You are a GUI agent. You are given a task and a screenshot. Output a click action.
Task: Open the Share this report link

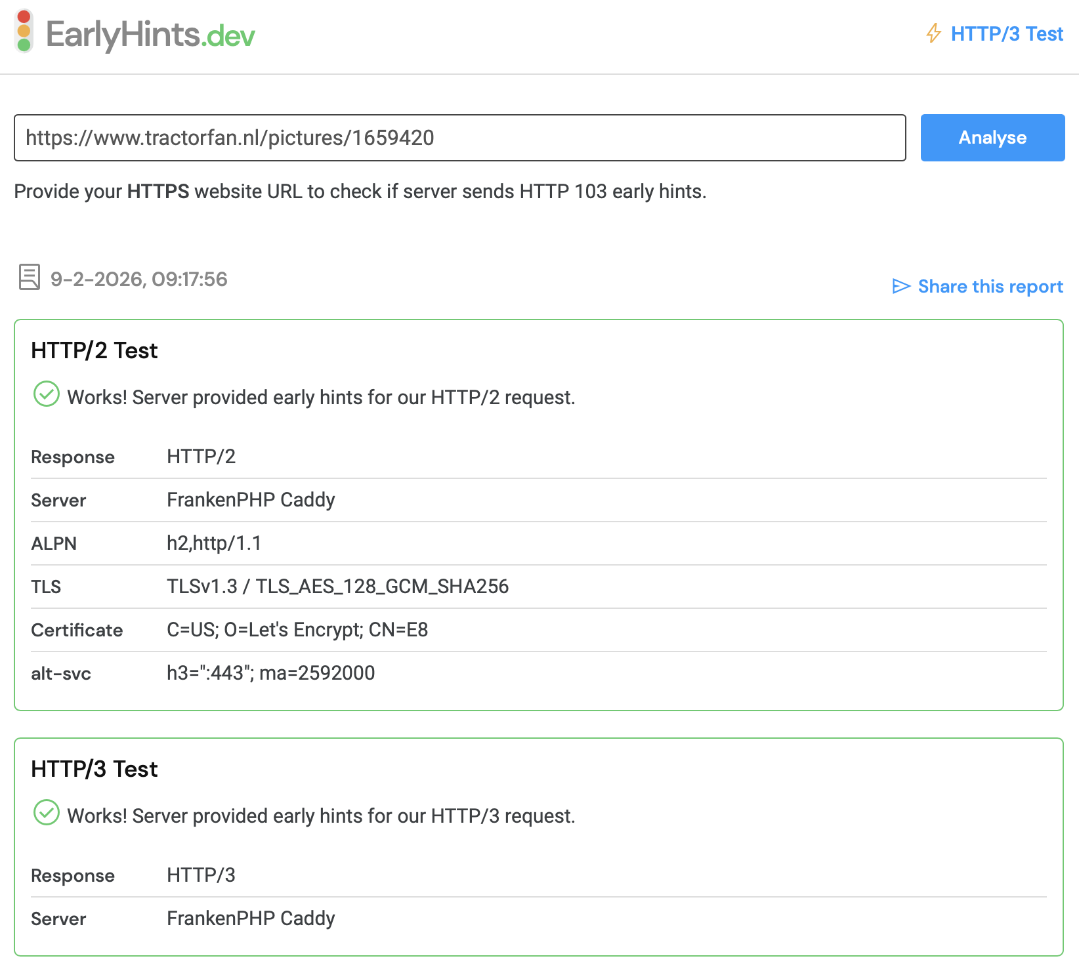tap(990, 287)
